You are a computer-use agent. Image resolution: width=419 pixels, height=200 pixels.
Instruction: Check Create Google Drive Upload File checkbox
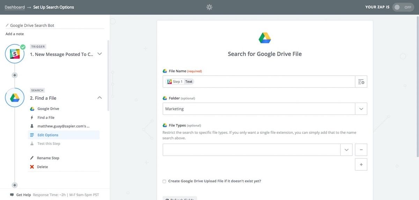(164, 181)
